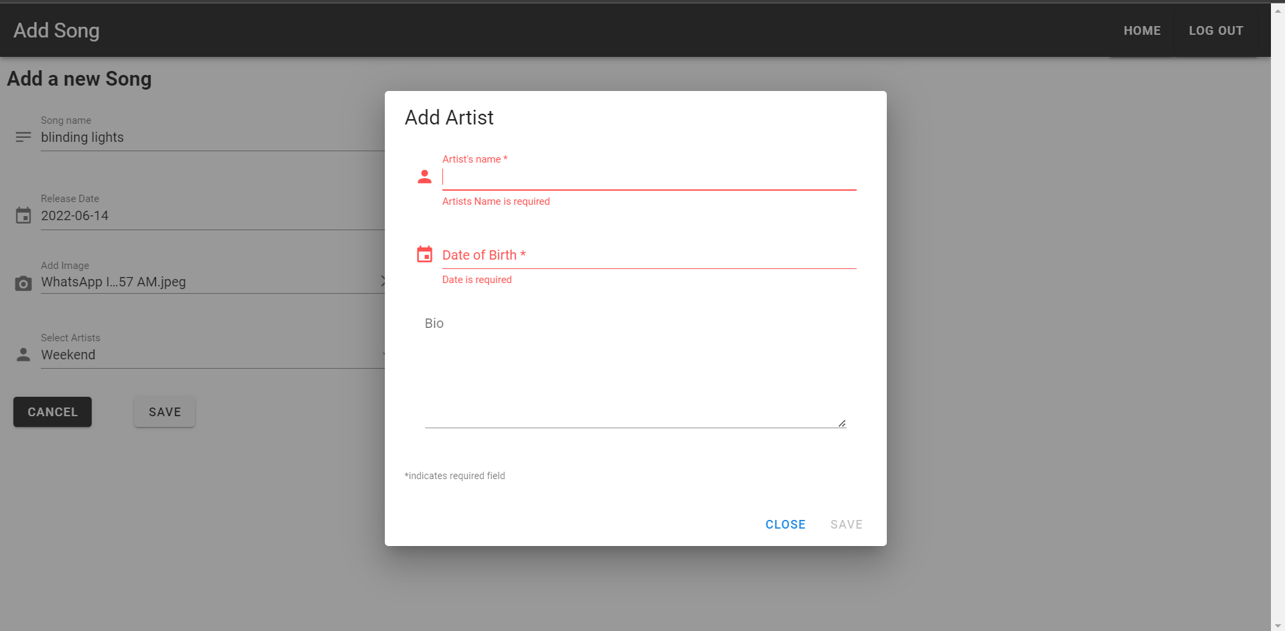Click SAVE in the Add Artist dialog
Viewport: 1285px width, 631px height.
pos(846,524)
